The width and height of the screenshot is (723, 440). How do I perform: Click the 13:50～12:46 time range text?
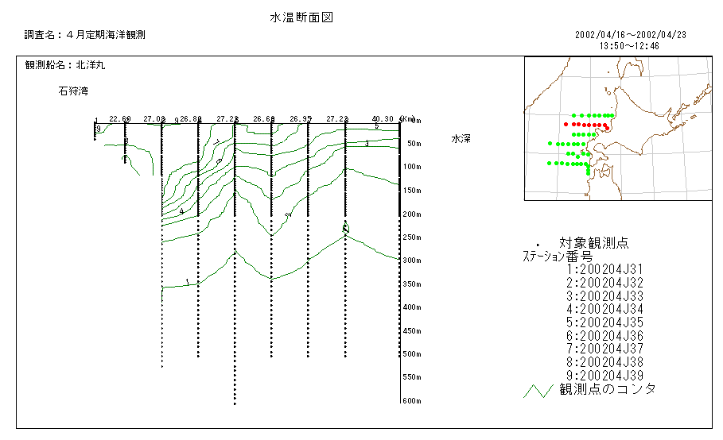coord(629,46)
